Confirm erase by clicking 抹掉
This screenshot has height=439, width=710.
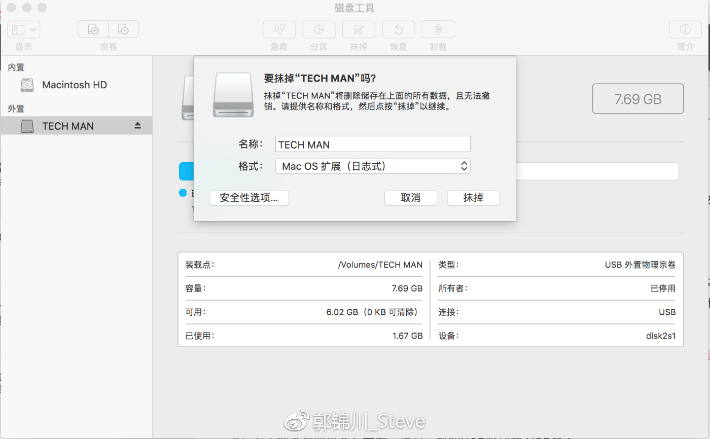coord(473,198)
